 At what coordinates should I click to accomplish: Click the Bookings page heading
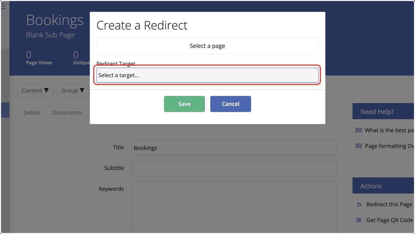coord(55,20)
